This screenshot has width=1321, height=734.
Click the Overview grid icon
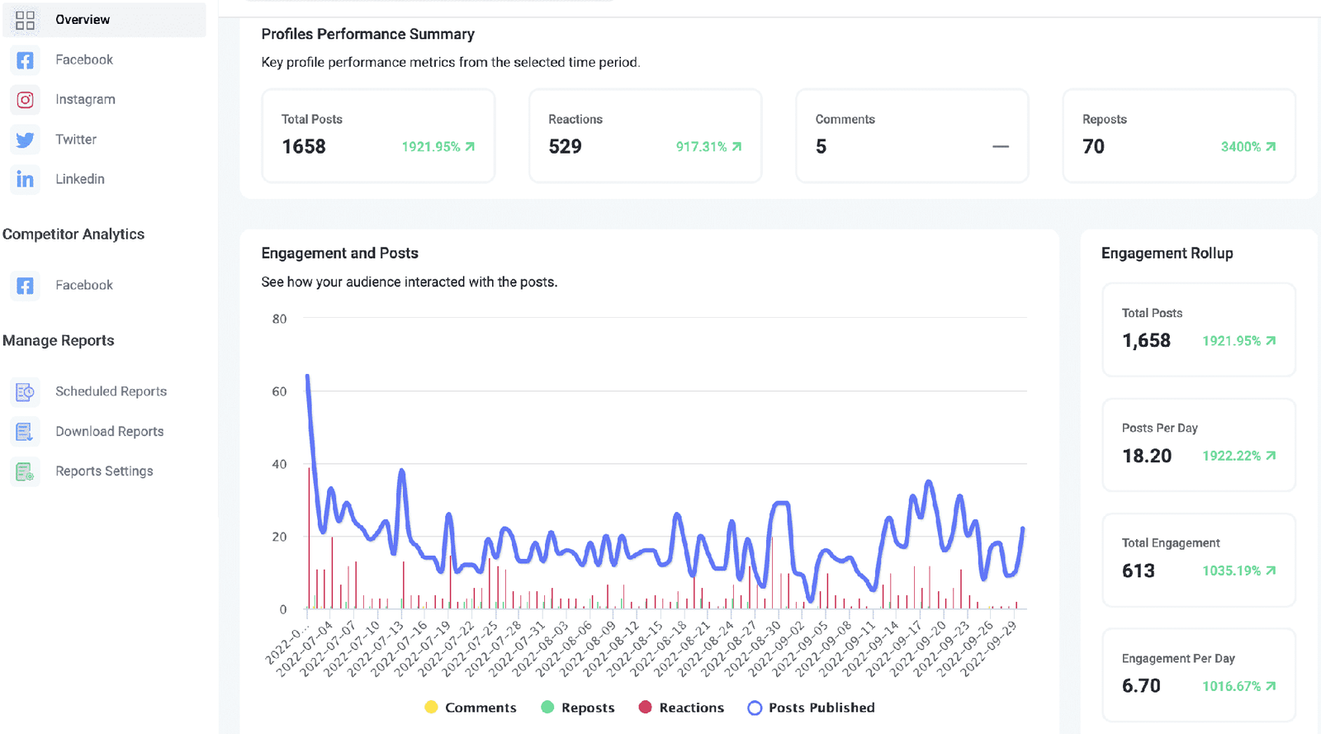click(26, 20)
